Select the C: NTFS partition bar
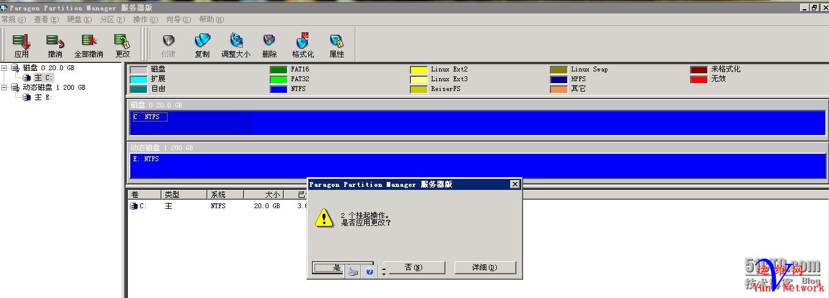Screen dimensions: 829x298 [477, 123]
